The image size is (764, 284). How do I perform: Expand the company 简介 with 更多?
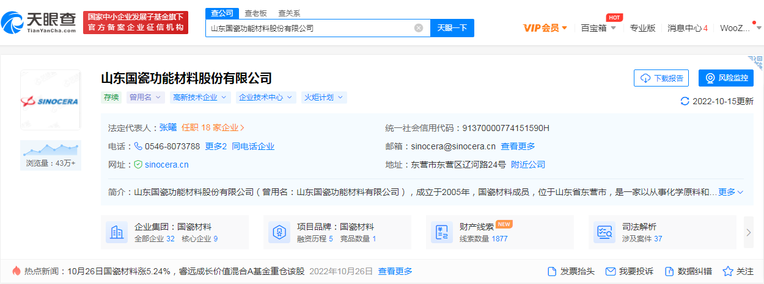click(731, 192)
